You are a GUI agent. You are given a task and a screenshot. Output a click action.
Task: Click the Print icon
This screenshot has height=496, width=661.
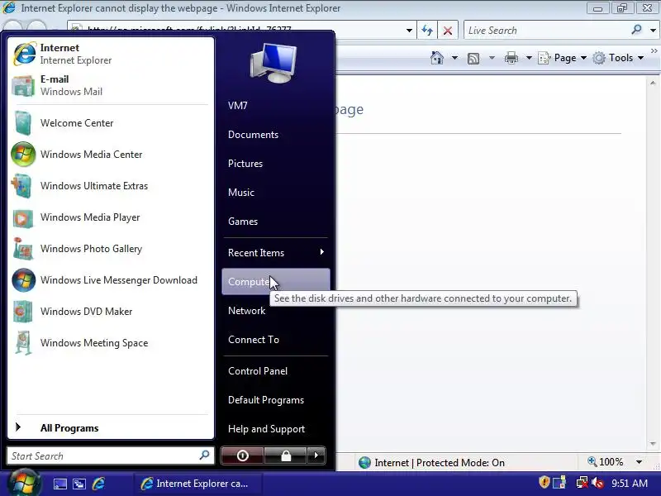(511, 58)
